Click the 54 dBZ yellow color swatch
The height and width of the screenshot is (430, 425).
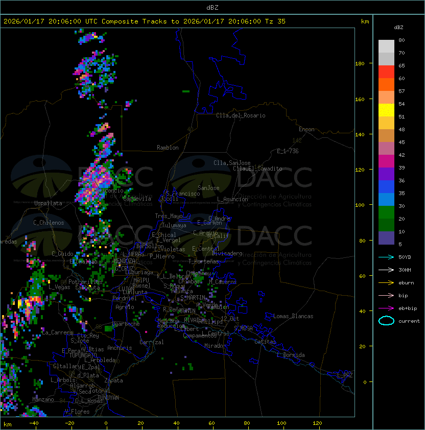[x=386, y=110]
